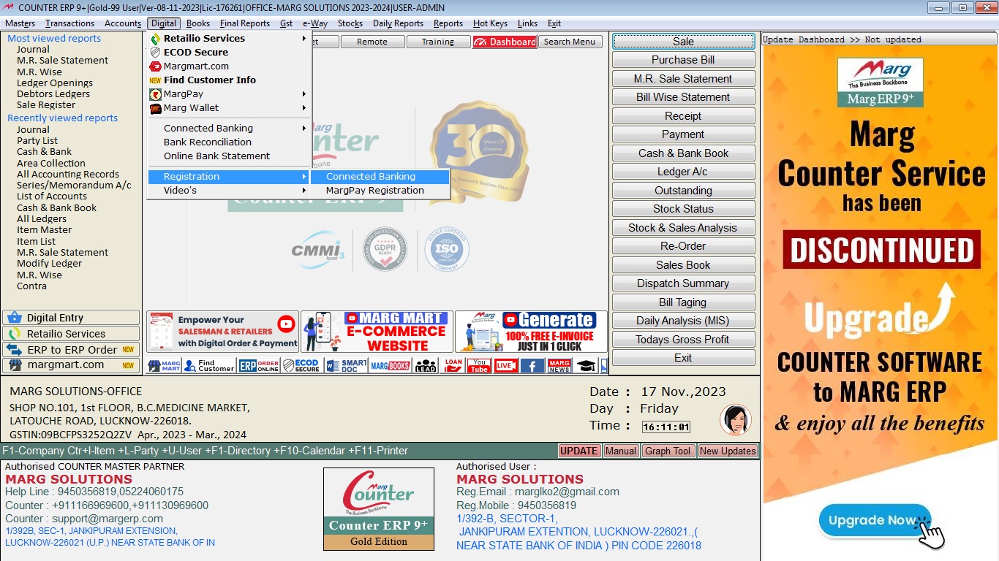Click the ECOD Secure shortcut strip icon
The image size is (999, 561).
pos(301,365)
